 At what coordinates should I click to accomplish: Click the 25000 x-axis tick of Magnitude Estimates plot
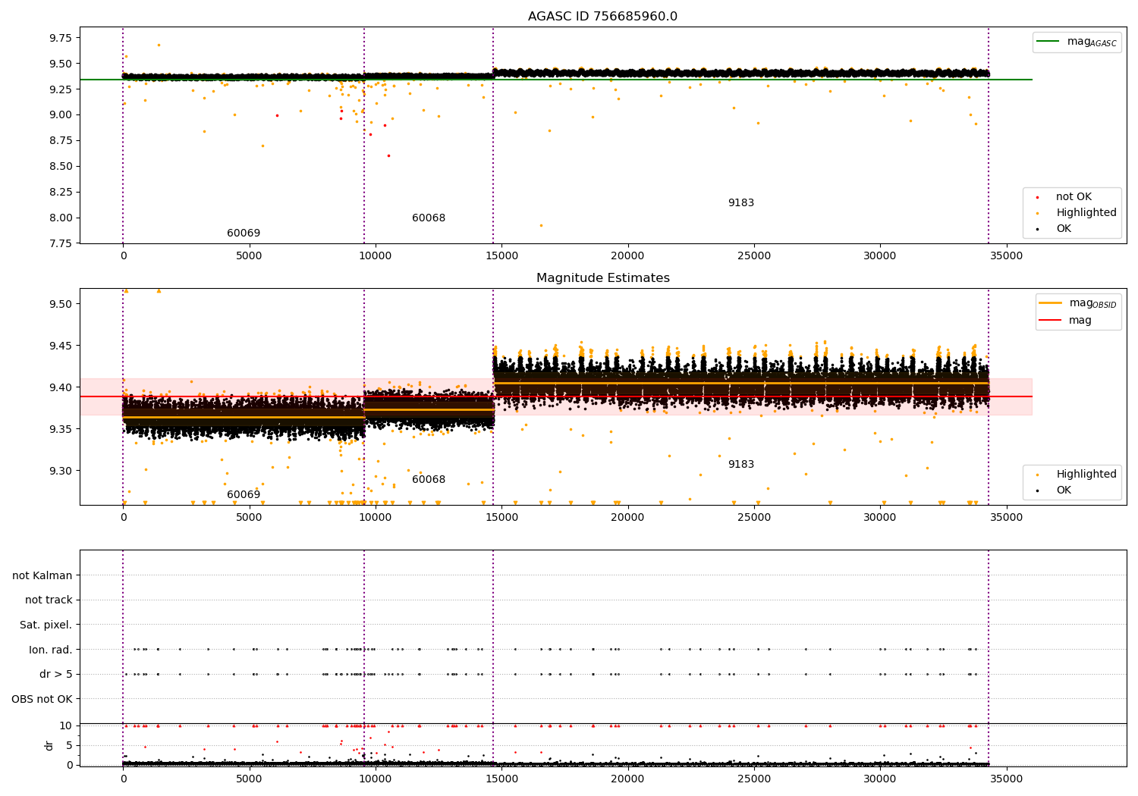(x=754, y=518)
